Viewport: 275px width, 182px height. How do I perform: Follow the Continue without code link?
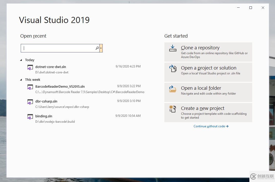[x=211, y=126]
